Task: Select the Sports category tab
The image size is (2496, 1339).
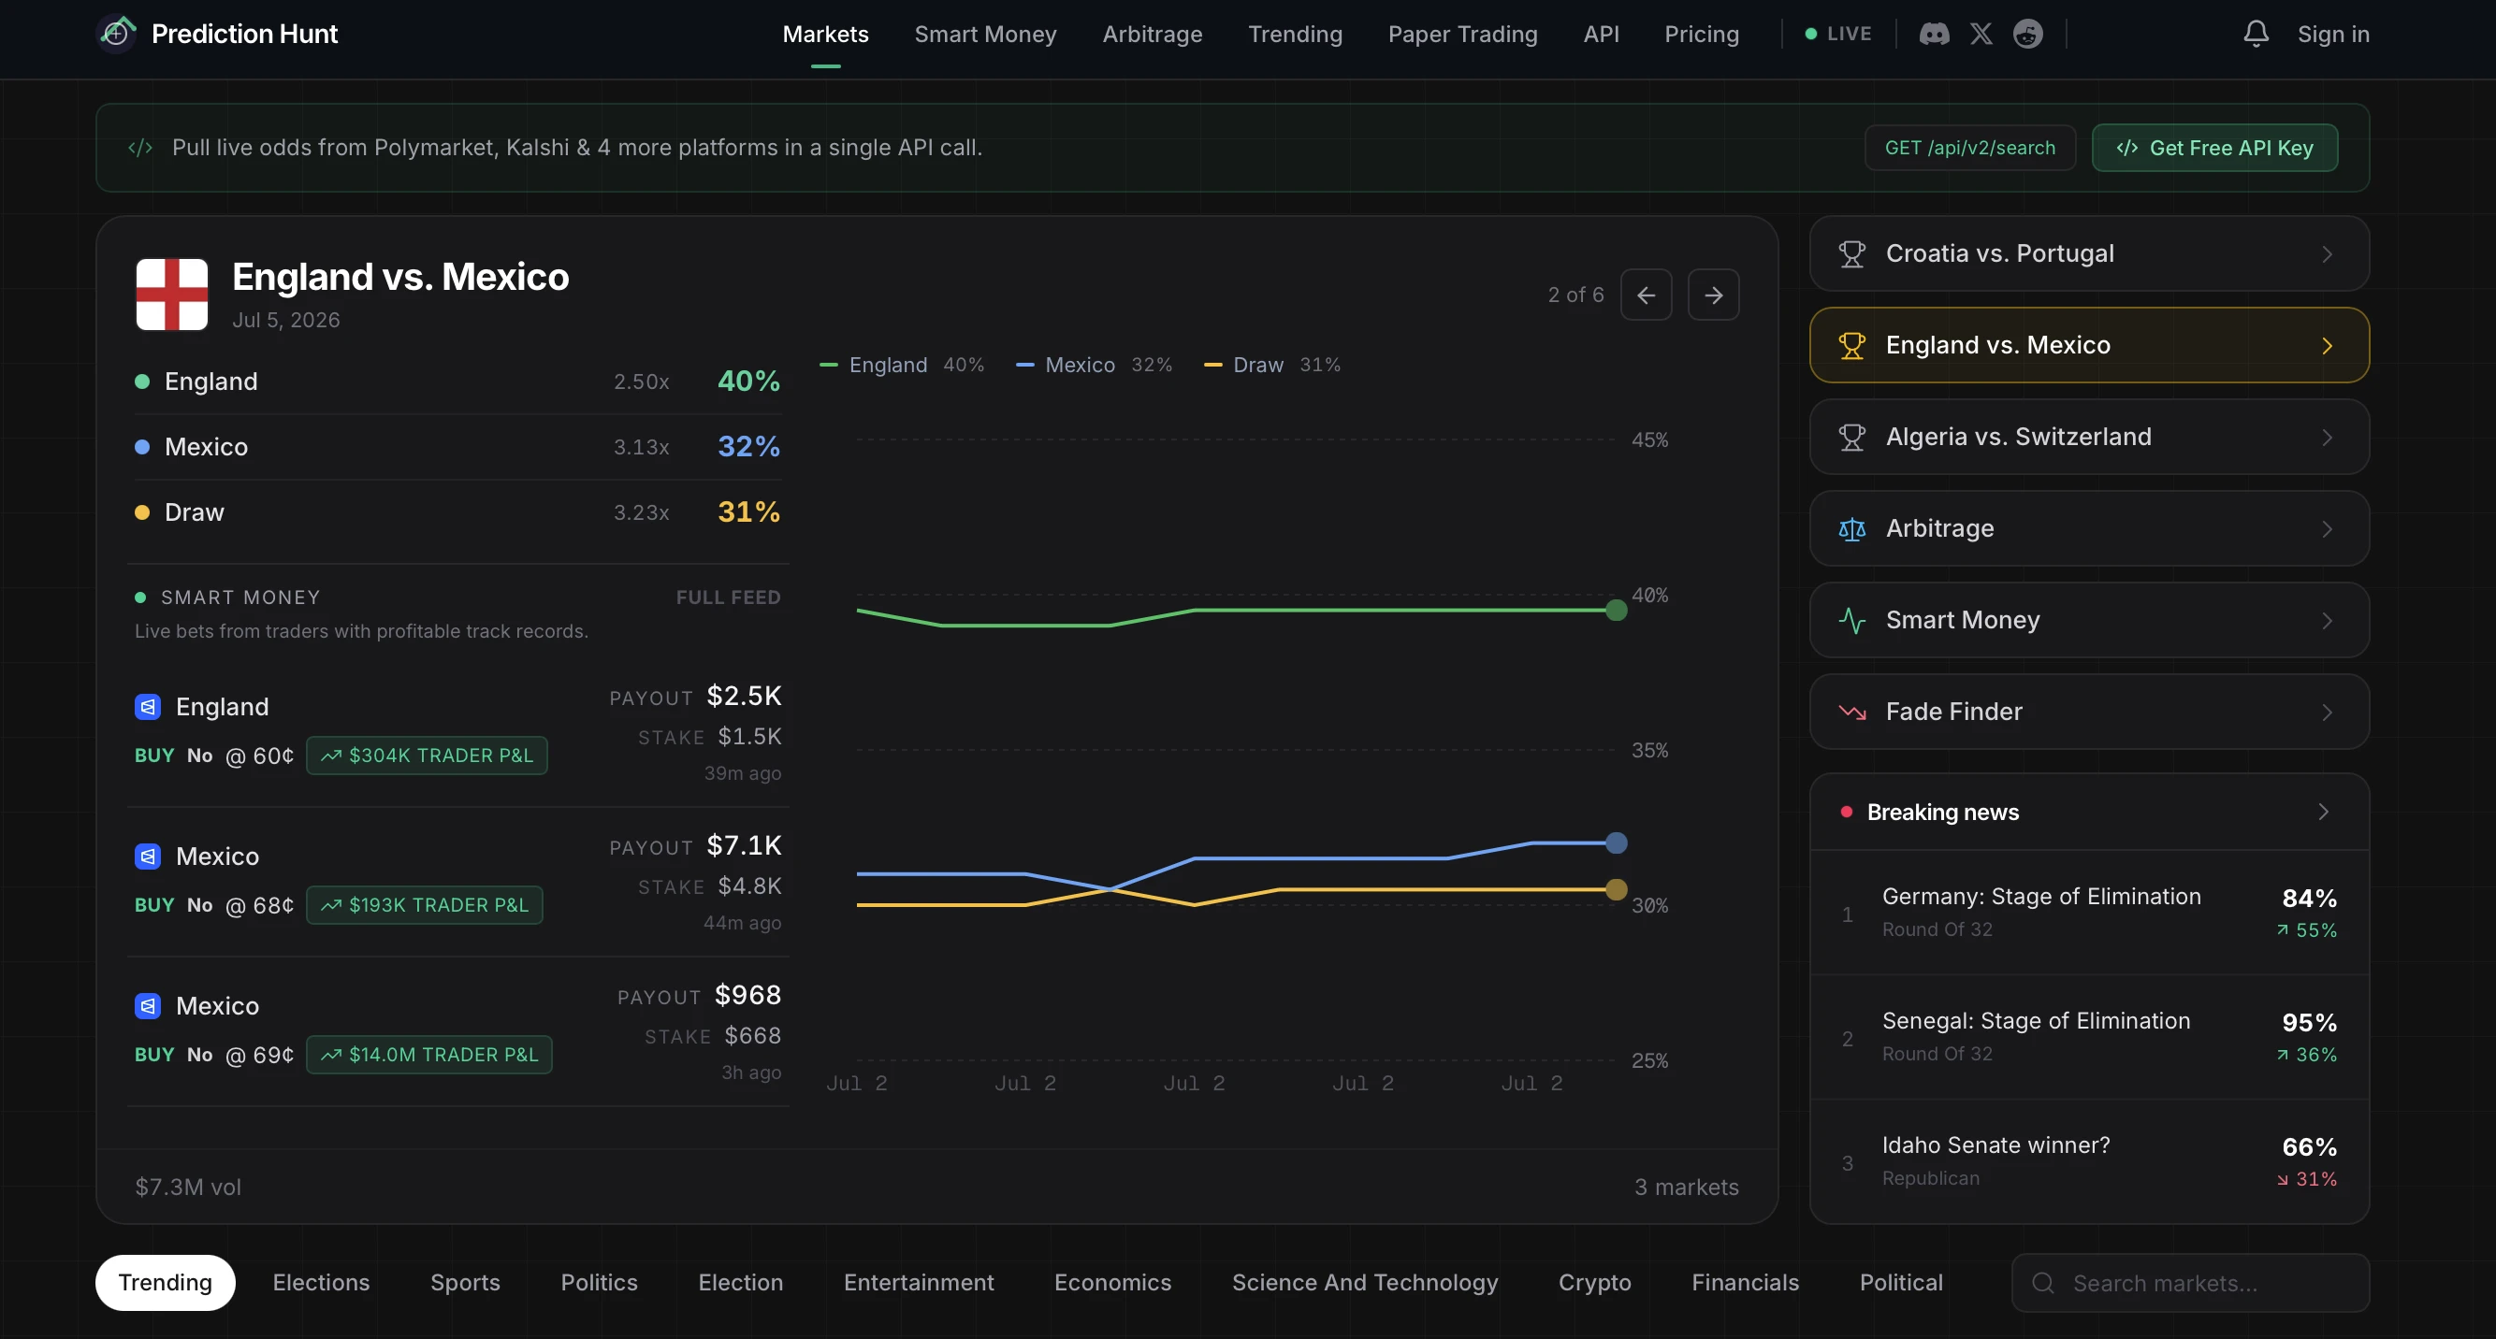Action: pyautogui.click(x=465, y=1282)
